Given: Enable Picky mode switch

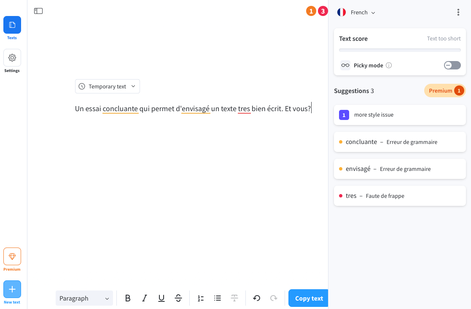Looking at the screenshot, I should (452, 65).
